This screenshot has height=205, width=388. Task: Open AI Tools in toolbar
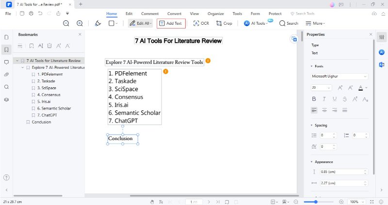click(256, 23)
